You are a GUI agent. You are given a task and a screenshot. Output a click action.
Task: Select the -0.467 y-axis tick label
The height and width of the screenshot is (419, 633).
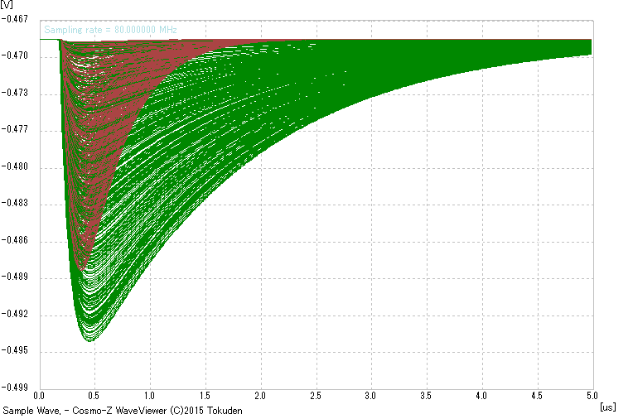click(x=17, y=19)
